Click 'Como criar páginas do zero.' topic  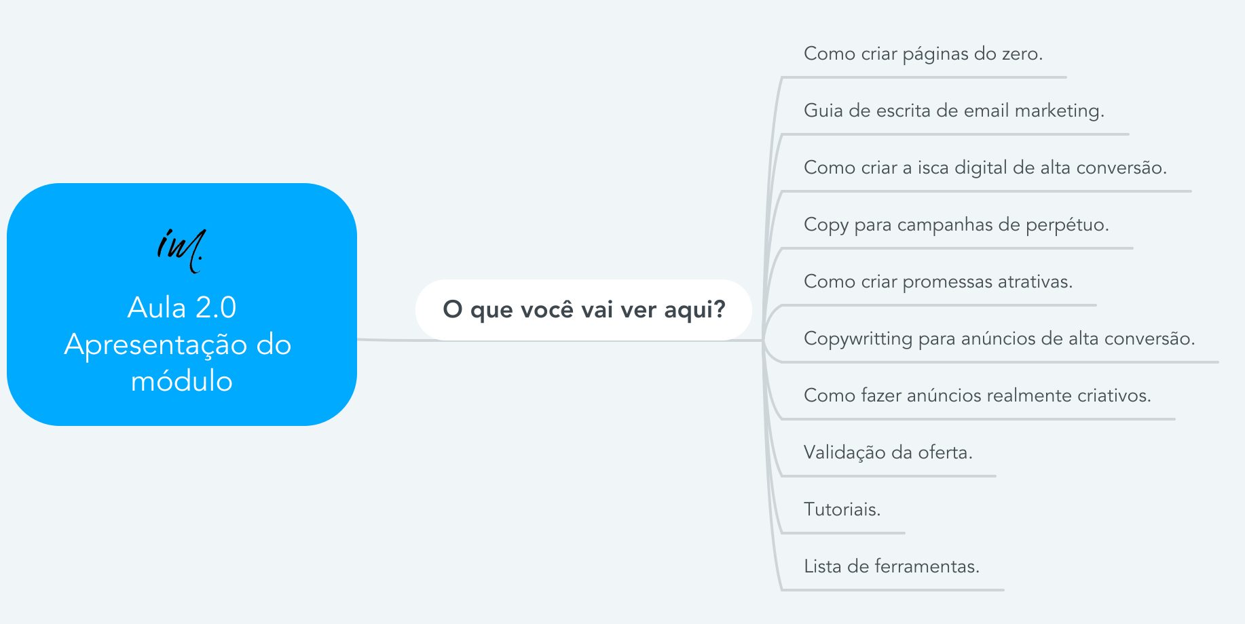coord(923,54)
